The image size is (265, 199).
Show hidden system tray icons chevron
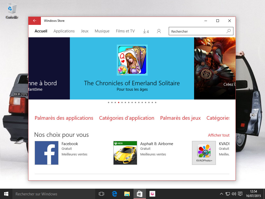point(222,194)
